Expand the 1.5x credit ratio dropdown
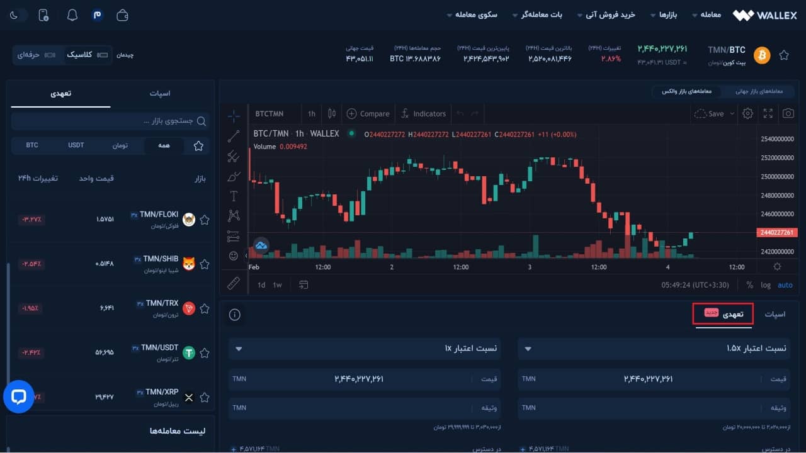The height and width of the screenshot is (453, 806). click(528, 349)
